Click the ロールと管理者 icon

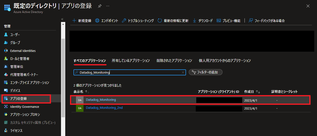[x=6, y=59]
